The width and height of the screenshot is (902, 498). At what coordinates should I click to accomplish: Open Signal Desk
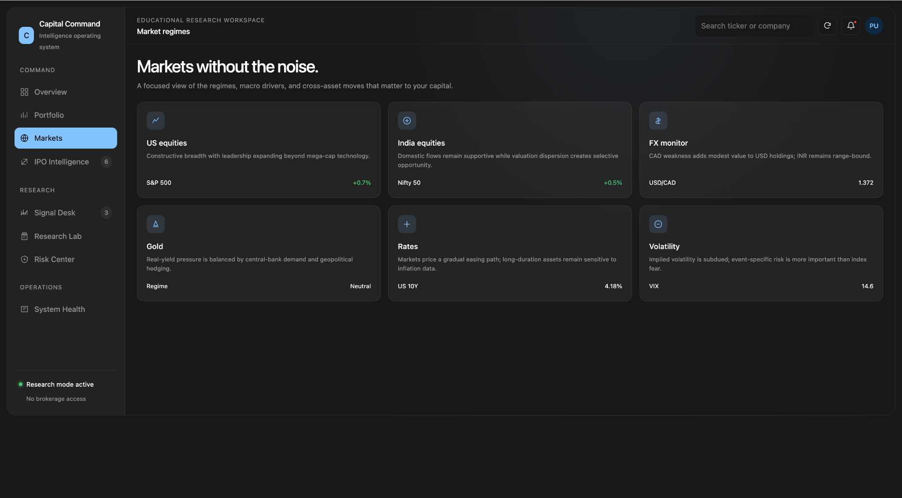66,212
